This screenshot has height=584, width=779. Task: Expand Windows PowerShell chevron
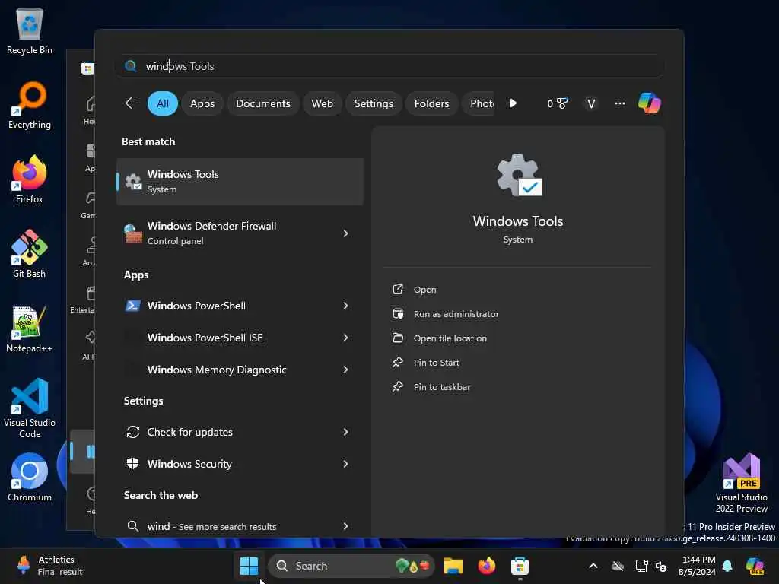tap(346, 306)
